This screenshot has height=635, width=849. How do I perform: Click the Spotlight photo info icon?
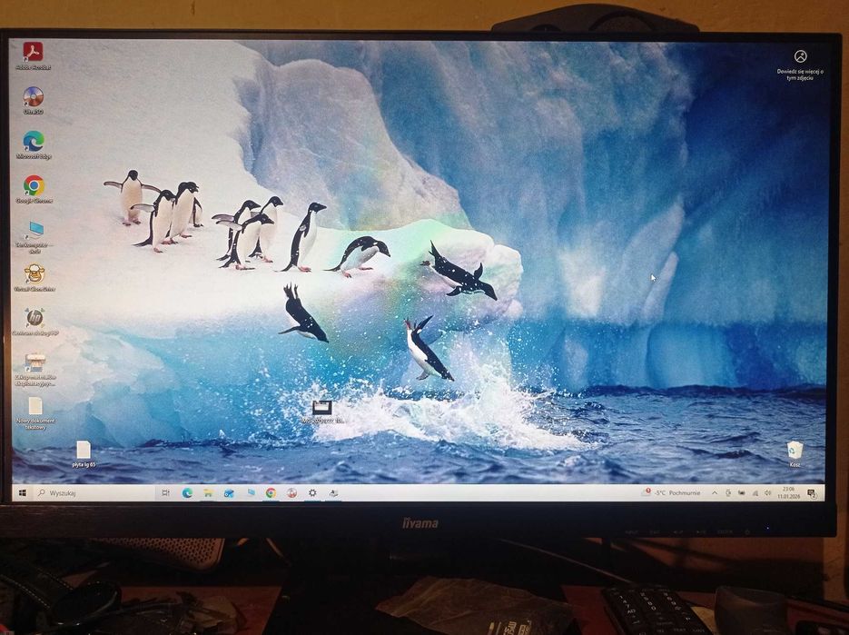800,56
